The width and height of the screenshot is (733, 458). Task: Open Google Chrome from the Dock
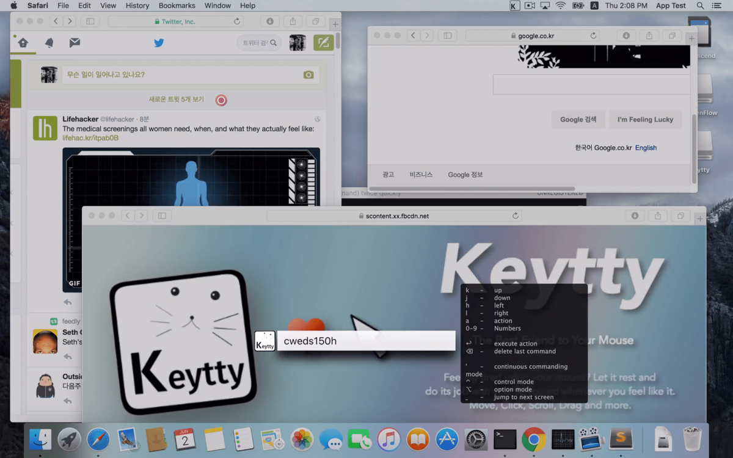pyautogui.click(x=534, y=439)
